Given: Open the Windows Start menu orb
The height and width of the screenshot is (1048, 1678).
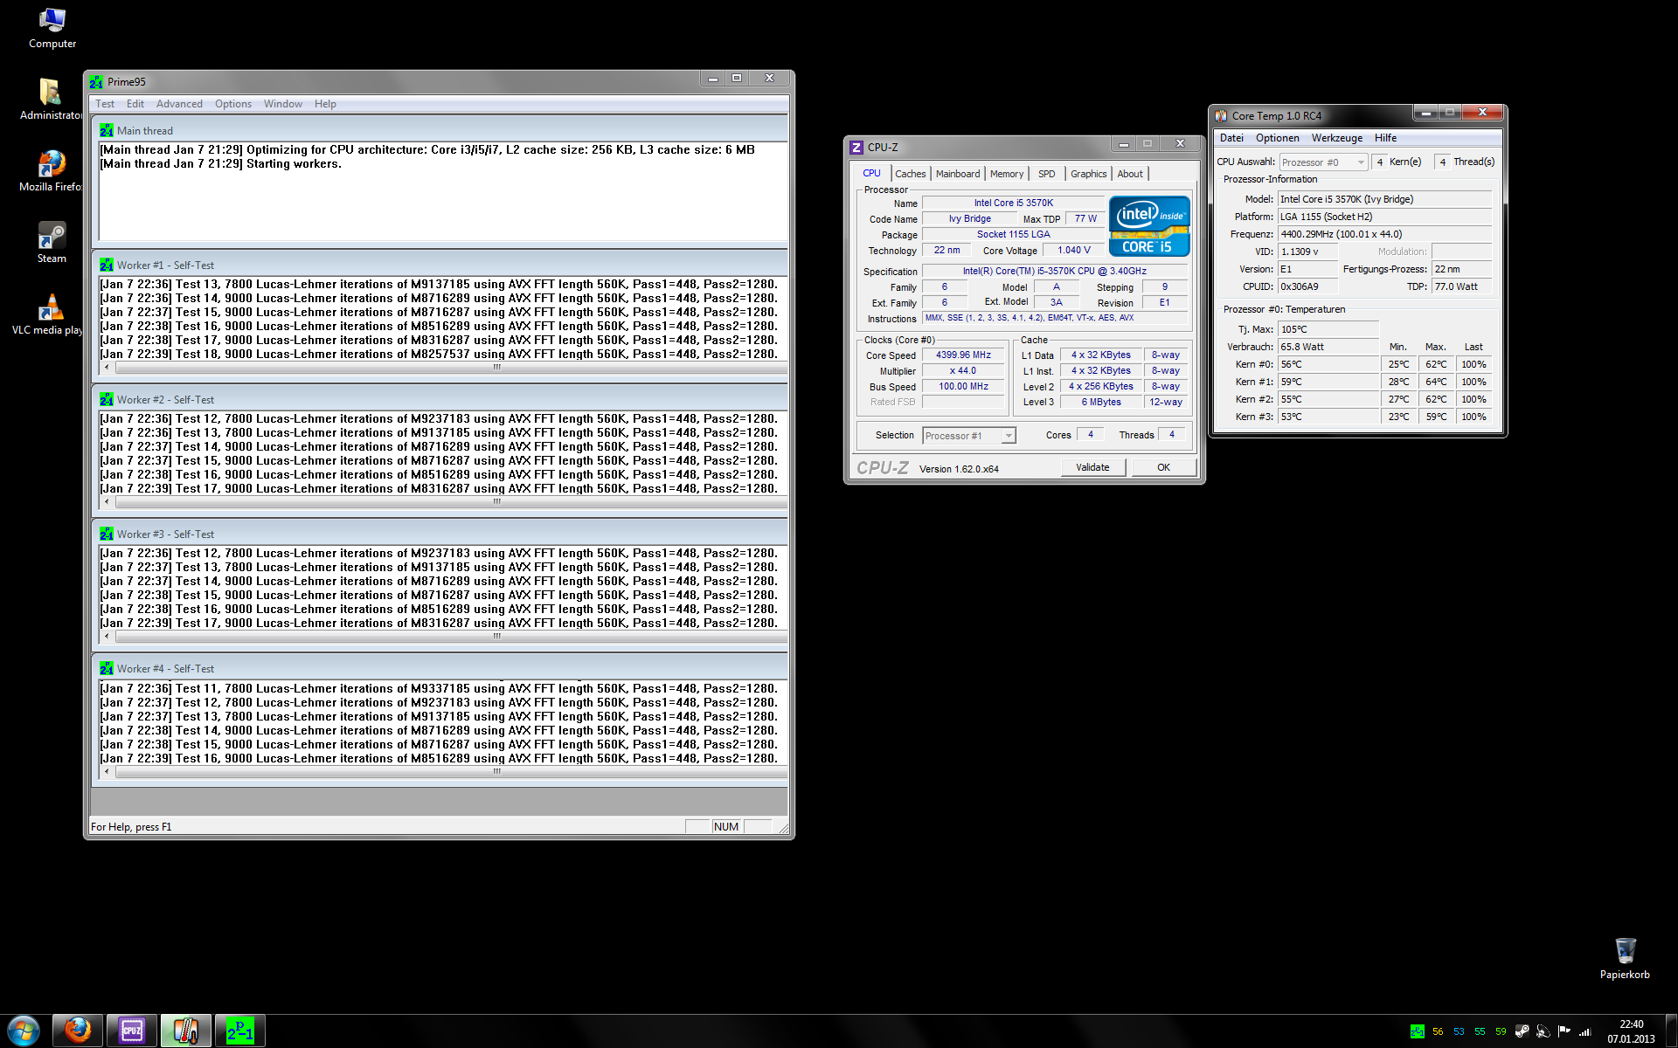Looking at the screenshot, I should [x=24, y=1031].
